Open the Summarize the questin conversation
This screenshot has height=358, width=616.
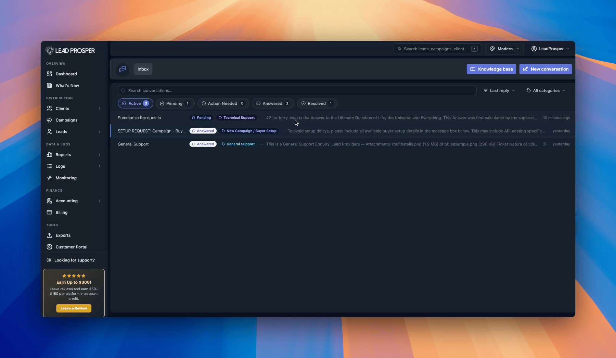pyautogui.click(x=139, y=118)
